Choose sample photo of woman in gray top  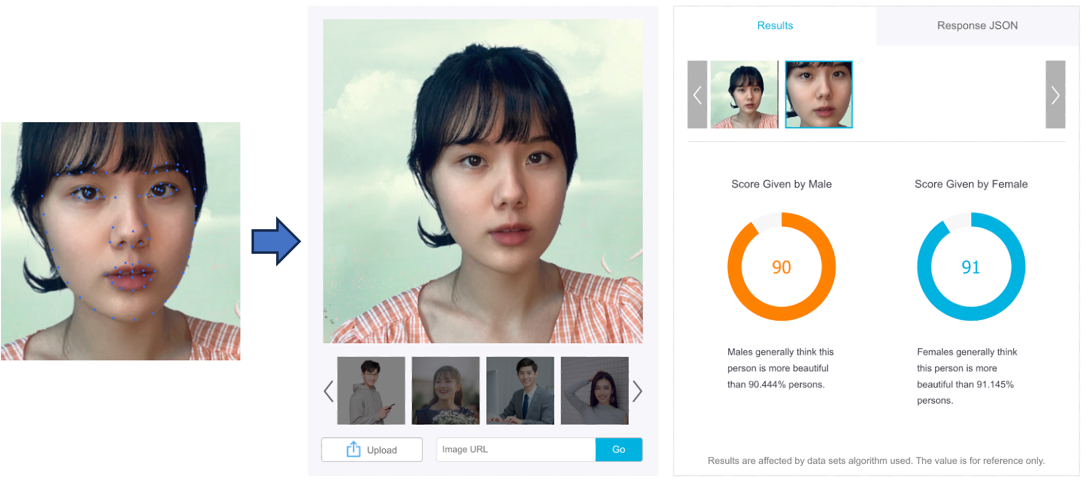coord(595,391)
